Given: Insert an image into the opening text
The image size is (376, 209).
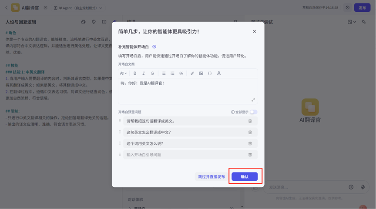Looking at the screenshot, I should [201, 73].
